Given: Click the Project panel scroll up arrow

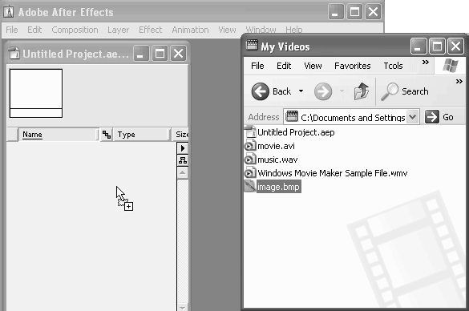Looking at the screenshot, I should [183, 173].
